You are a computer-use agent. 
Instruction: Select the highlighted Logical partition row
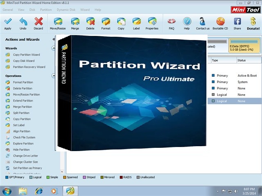coord(233,101)
